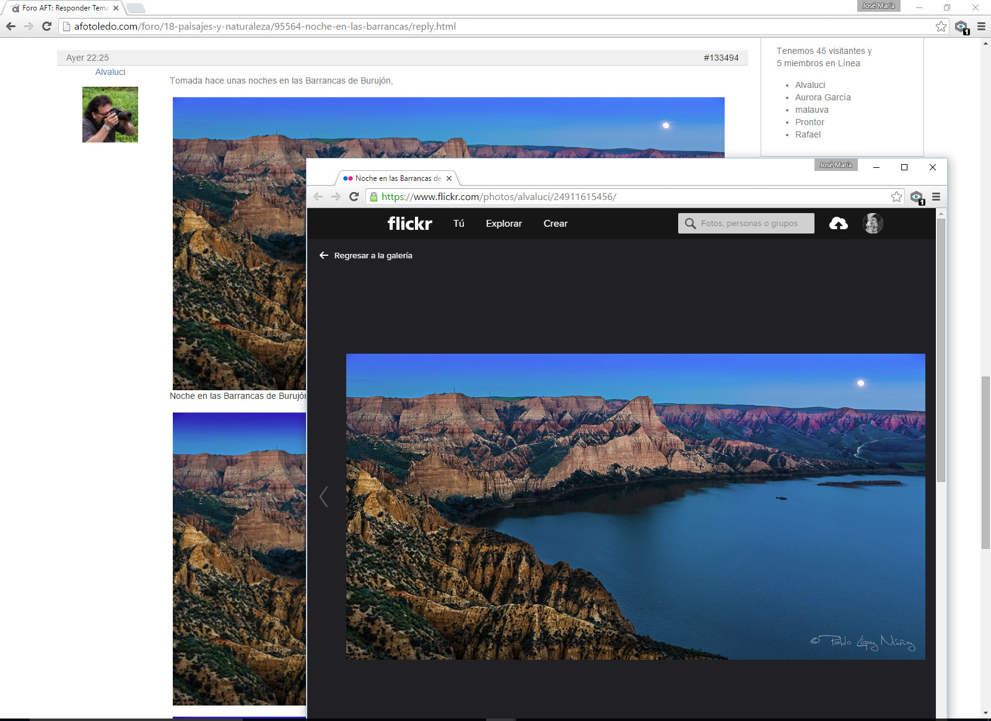Bookmark the Flickr page with the star icon
Image resolution: width=991 pixels, height=721 pixels.
[x=896, y=197]
